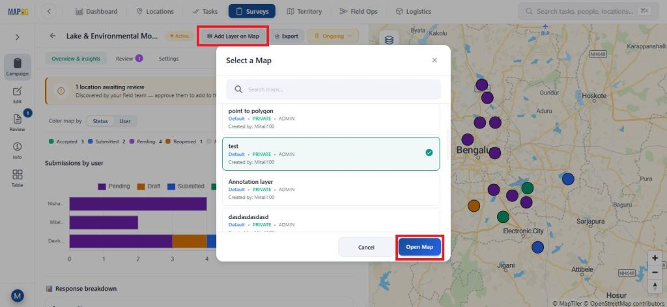This screenshot has width=667, height=307.
Task: Open the Review sidebar icon
Action: pyautogui.click(x=17, y=122)
